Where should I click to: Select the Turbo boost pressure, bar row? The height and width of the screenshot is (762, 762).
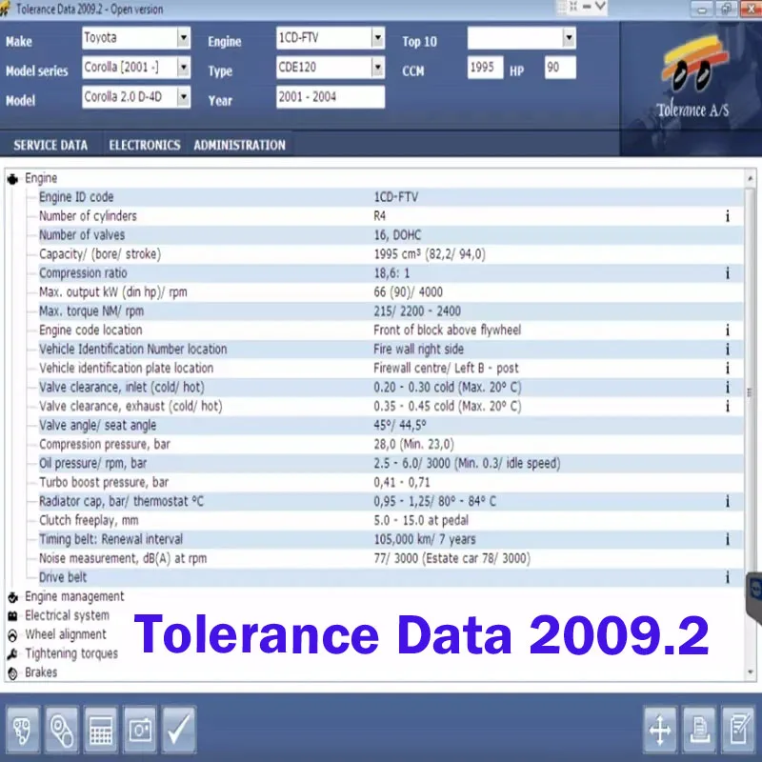[x=391, y=482]
